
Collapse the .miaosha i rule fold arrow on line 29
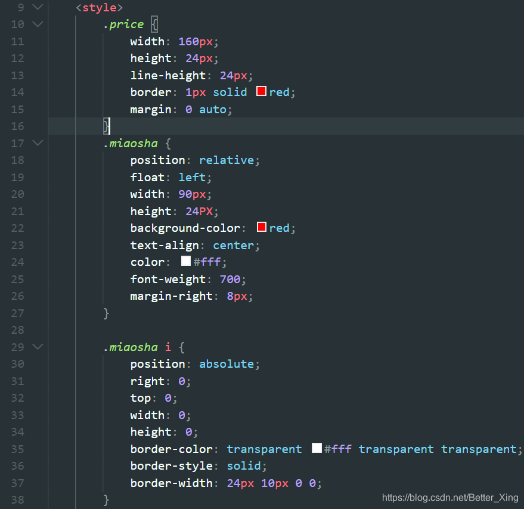pyautogui.click(x=38, y=346)
